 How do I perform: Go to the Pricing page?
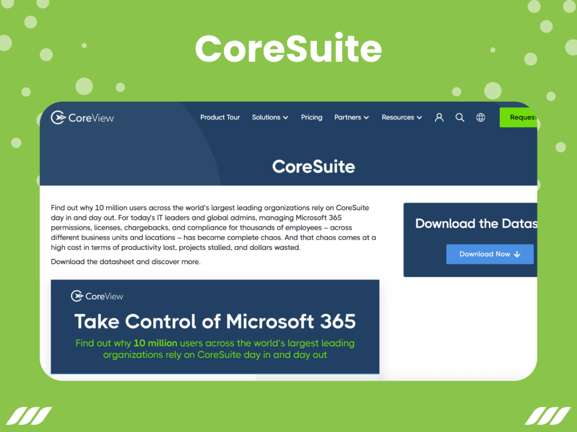point(311,117)
